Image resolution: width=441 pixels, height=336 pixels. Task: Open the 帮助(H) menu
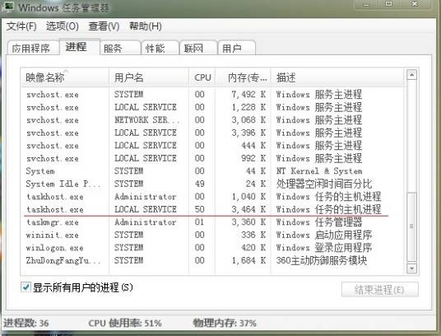point(145,26)
